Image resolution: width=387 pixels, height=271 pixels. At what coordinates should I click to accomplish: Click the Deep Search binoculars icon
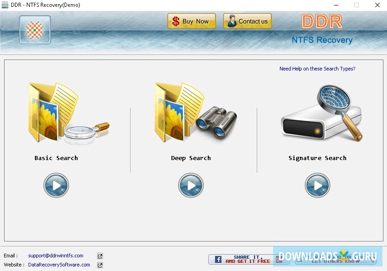[x=196, y=113]
